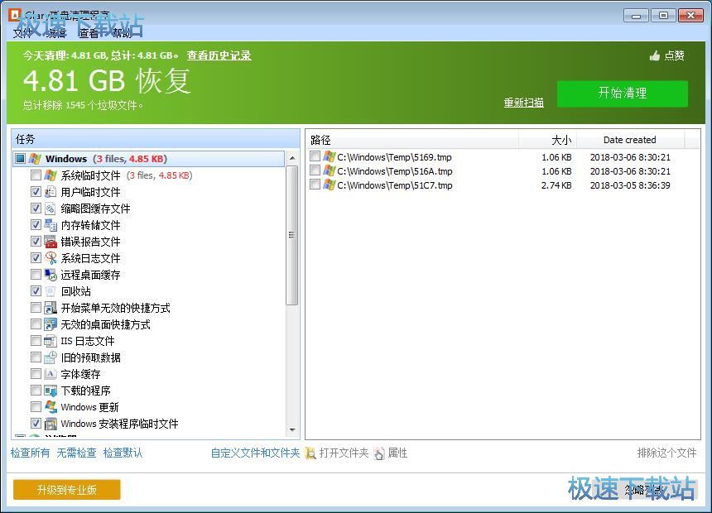Click the 2.74 KB size cell

[x=556, y=185]
